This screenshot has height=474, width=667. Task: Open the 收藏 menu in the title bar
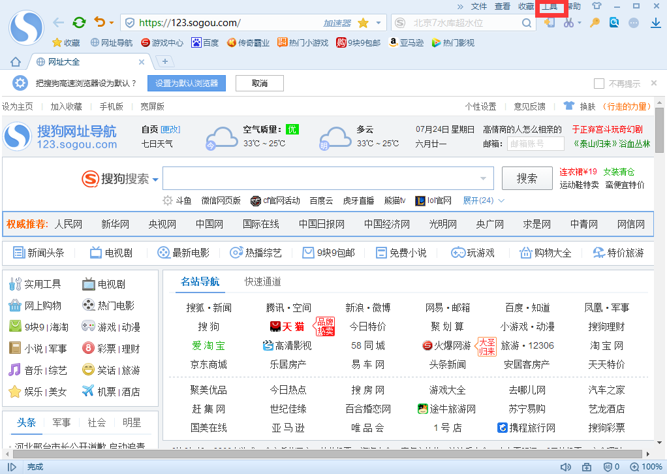(x=526, y=7)
